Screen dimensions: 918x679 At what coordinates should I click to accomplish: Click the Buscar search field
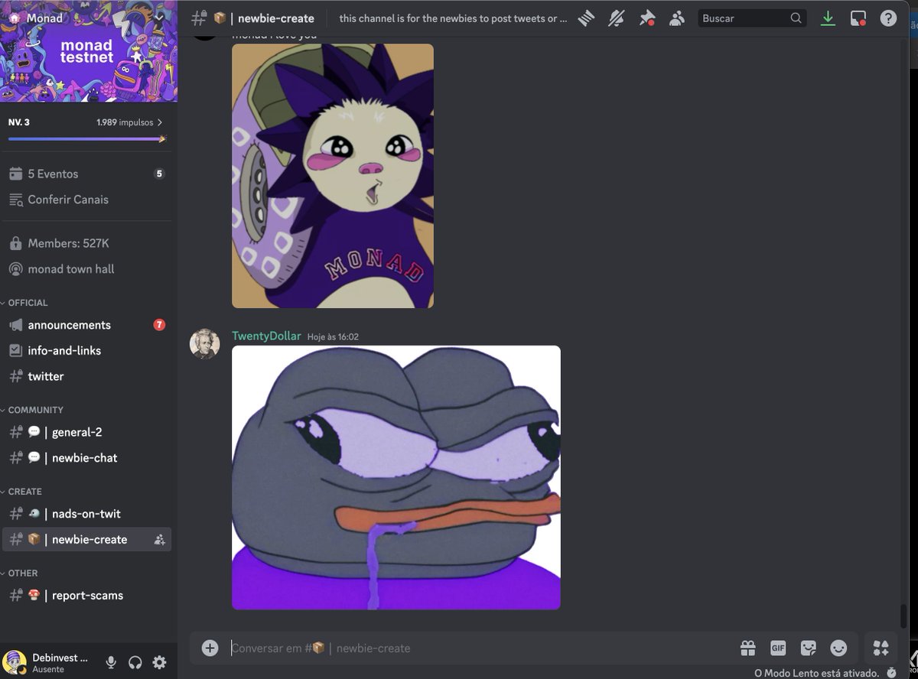(752, 18)
